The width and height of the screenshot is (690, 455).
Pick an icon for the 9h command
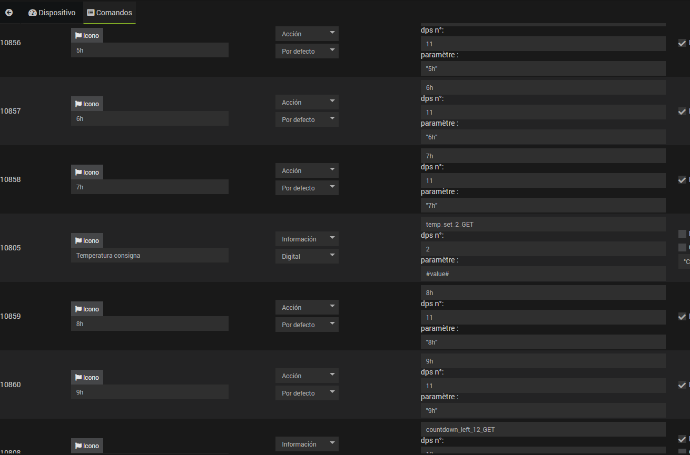[x=87, y=378]
